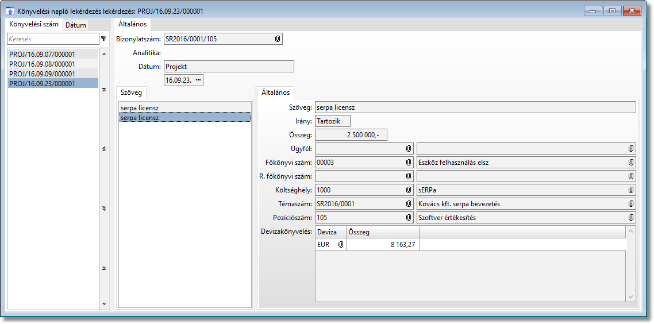Page up with double-up arrow navigator
The width and height of the screenshot is (654, 324).
coord(104,149)
